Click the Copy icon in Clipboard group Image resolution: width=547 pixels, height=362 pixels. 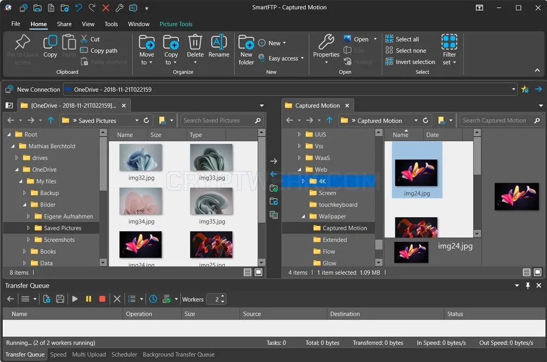pyautogui.click(x=50, y=42)
